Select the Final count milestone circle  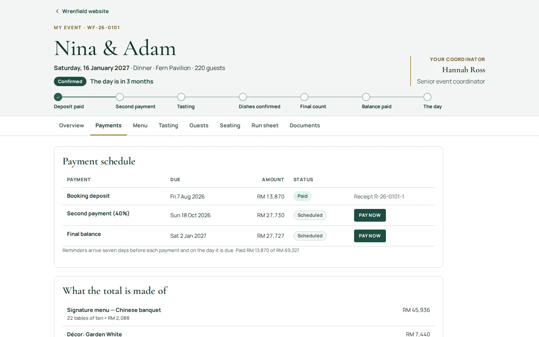pyautogui.click(x=304, y=97)
